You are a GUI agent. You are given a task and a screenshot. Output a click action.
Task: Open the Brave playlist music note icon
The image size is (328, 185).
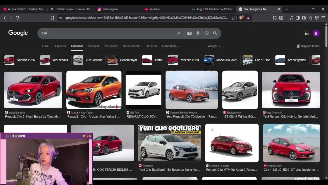291,18
